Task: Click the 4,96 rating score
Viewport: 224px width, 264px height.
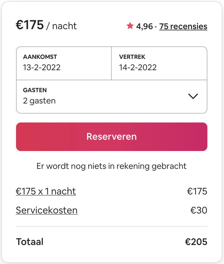Action: point(144,26)
